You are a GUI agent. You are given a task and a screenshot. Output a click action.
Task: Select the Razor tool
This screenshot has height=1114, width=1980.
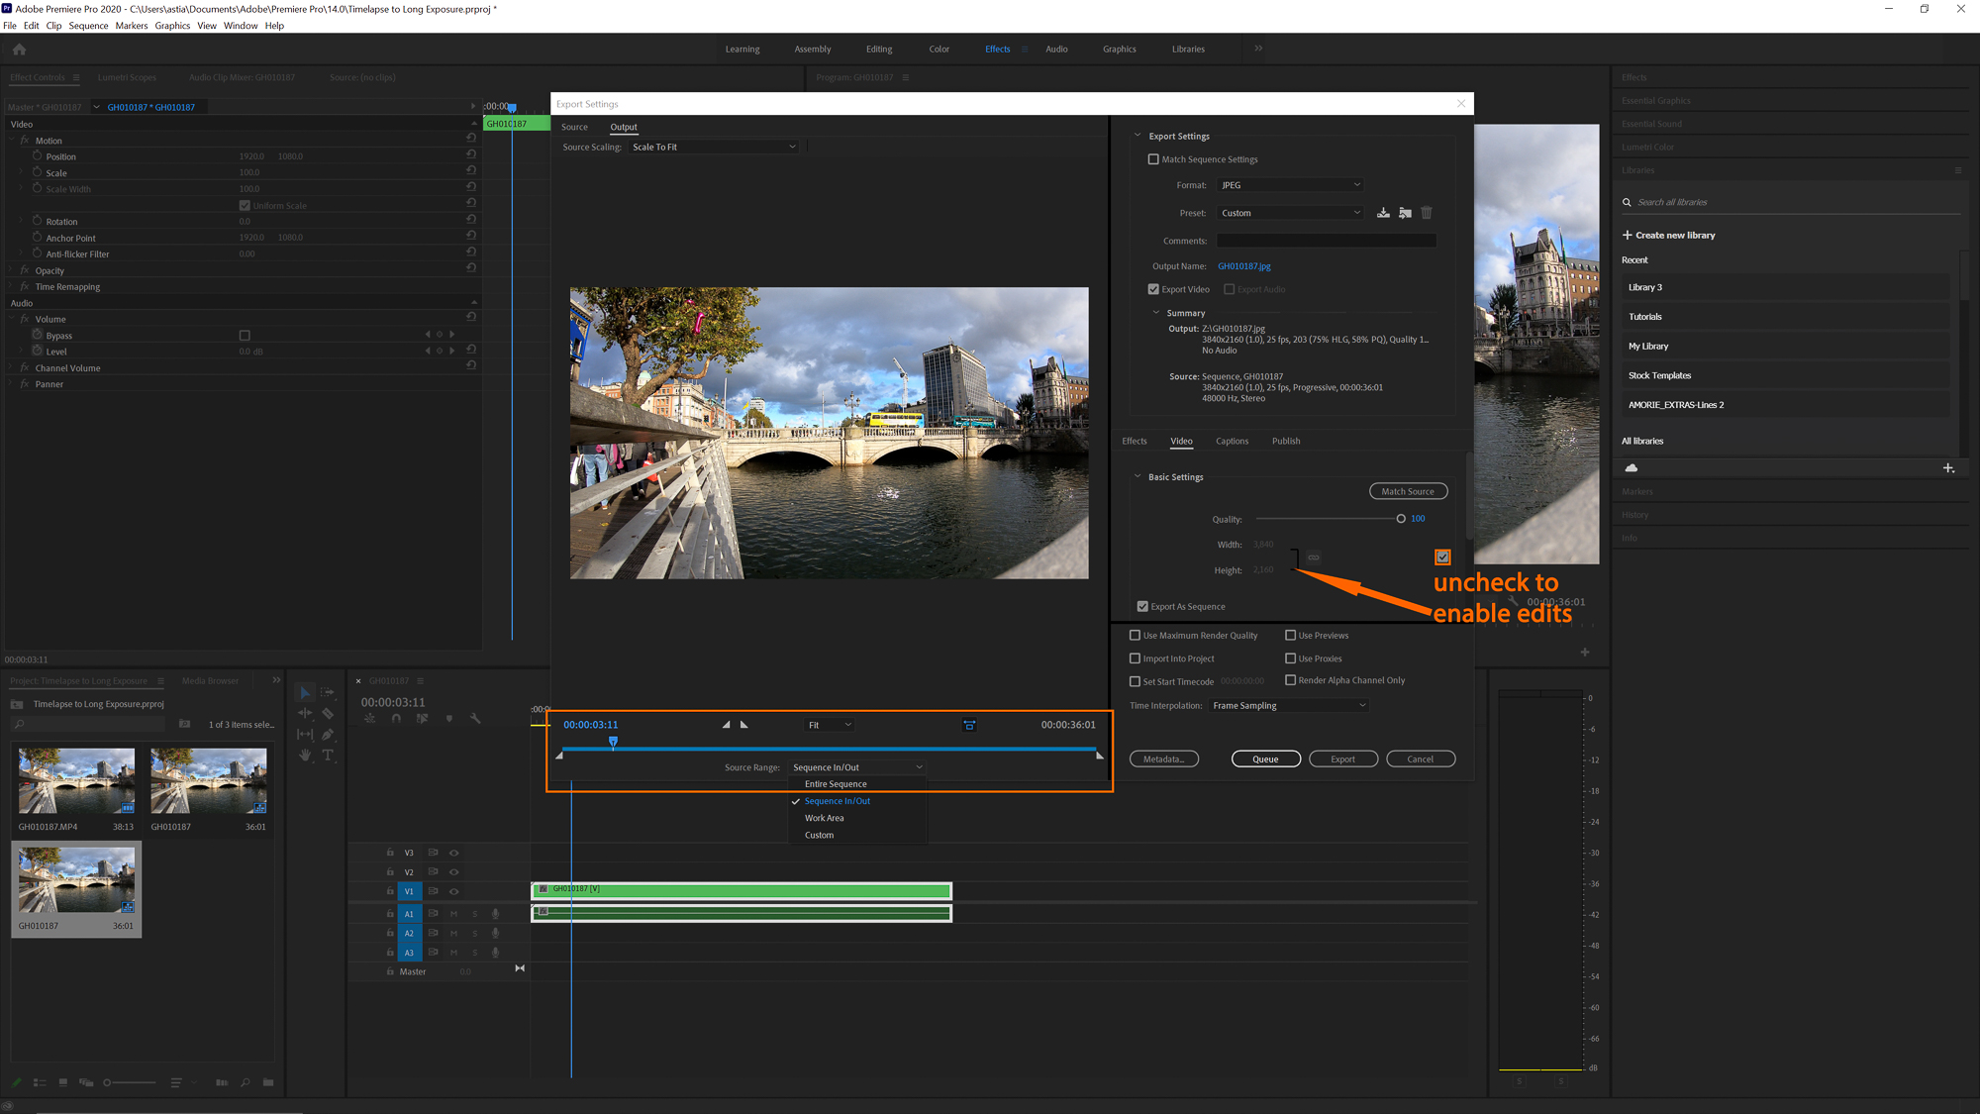329,714
